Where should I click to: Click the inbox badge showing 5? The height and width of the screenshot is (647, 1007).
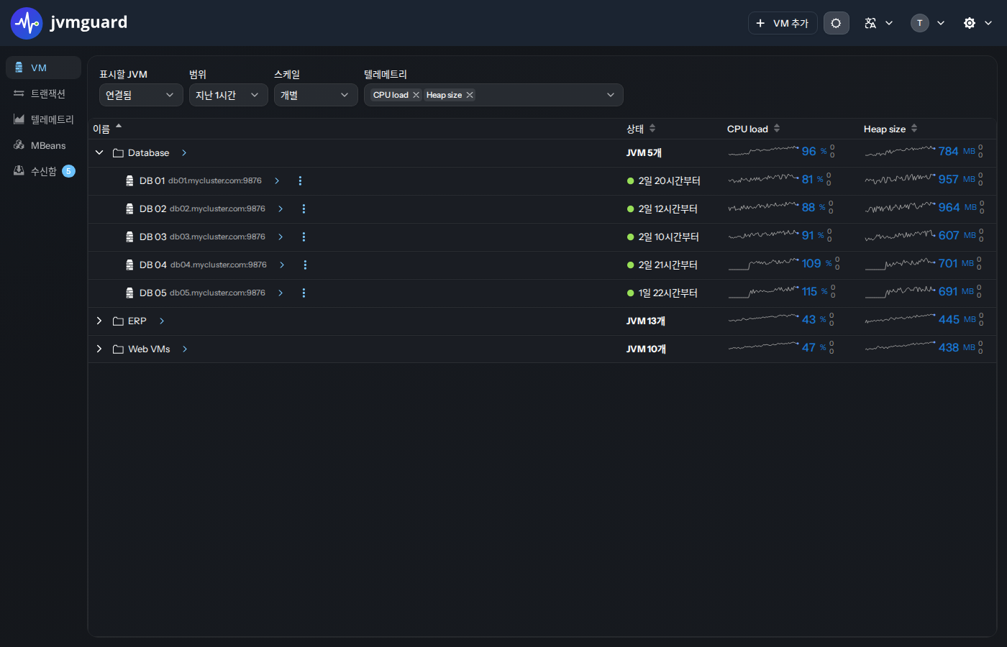coord(68,171)
